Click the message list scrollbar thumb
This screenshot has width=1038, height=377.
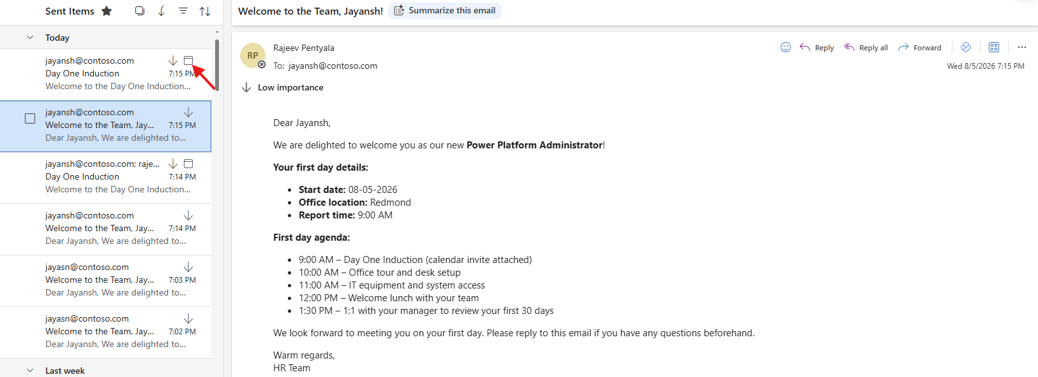pos(217,65)
